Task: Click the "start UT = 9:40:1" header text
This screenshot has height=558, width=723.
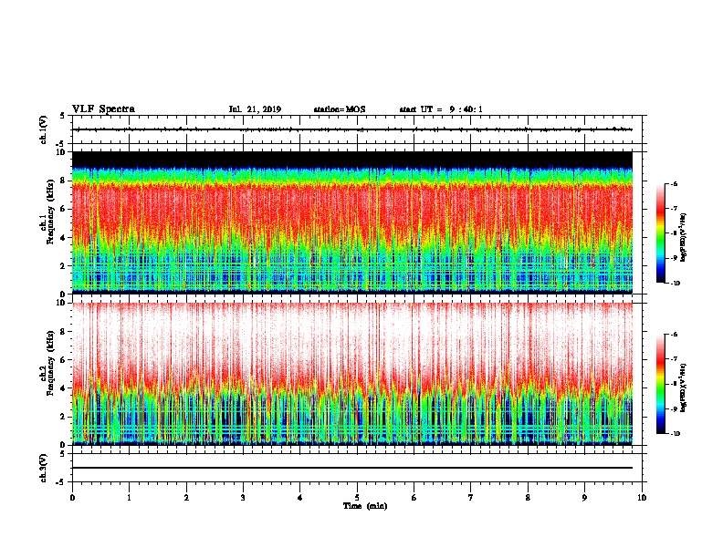Action: point(441,109)
